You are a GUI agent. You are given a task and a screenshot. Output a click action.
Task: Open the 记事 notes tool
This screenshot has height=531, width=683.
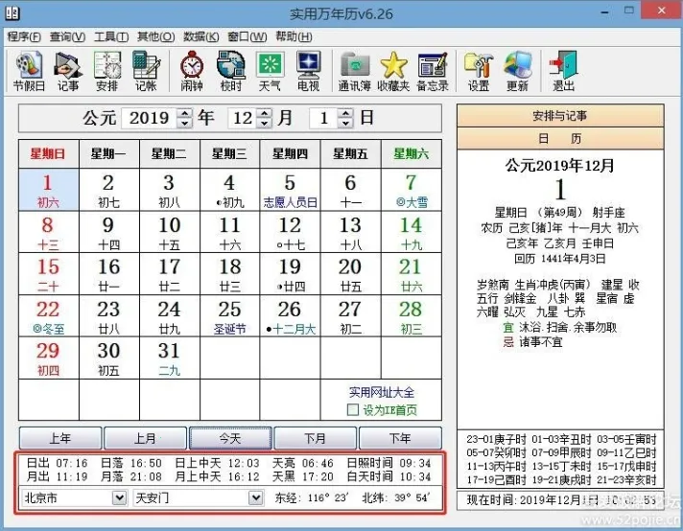click(68, 71)
